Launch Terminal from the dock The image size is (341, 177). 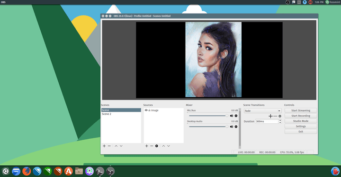click(100, 171)
